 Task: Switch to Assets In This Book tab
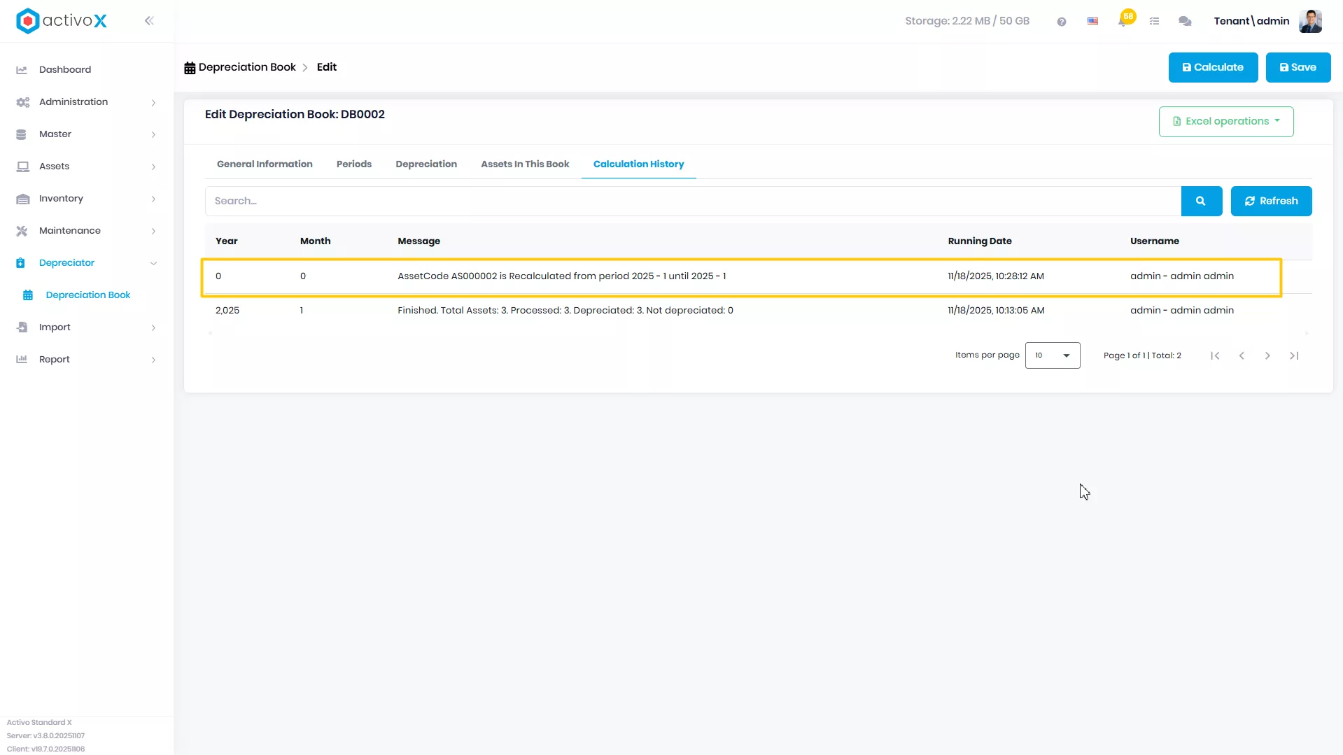point(525,164)
